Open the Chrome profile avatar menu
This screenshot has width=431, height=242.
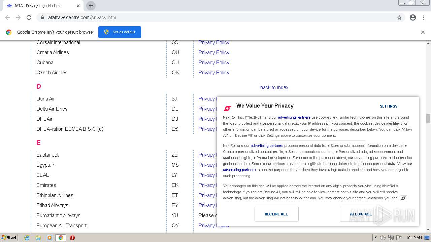(x=413, y=17)
